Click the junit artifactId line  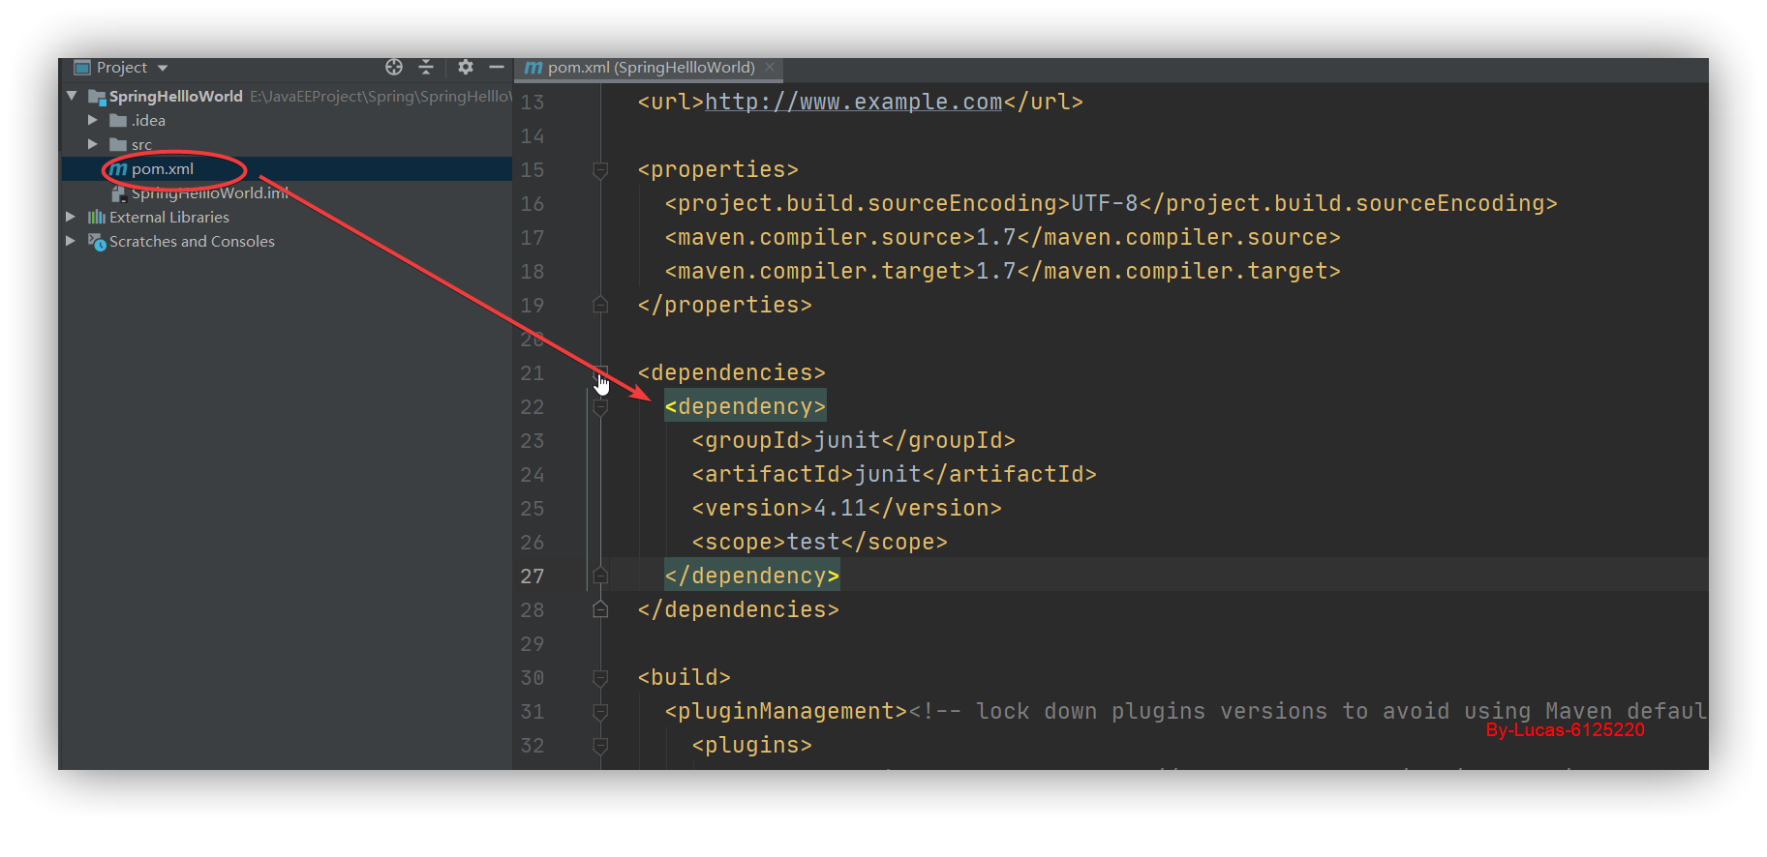point(894,475)
